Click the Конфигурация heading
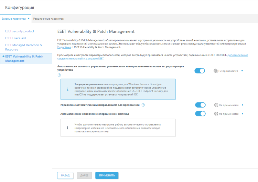The image size is (258, 182). pyautogui.click(x=20, y=8)
